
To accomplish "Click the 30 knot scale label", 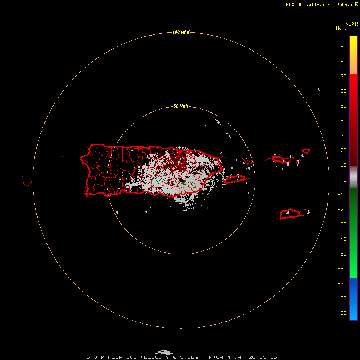I will point(344,136).
